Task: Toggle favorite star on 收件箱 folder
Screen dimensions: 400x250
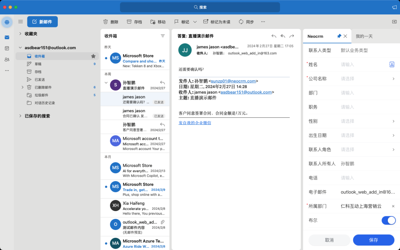Action: (93, 56)
